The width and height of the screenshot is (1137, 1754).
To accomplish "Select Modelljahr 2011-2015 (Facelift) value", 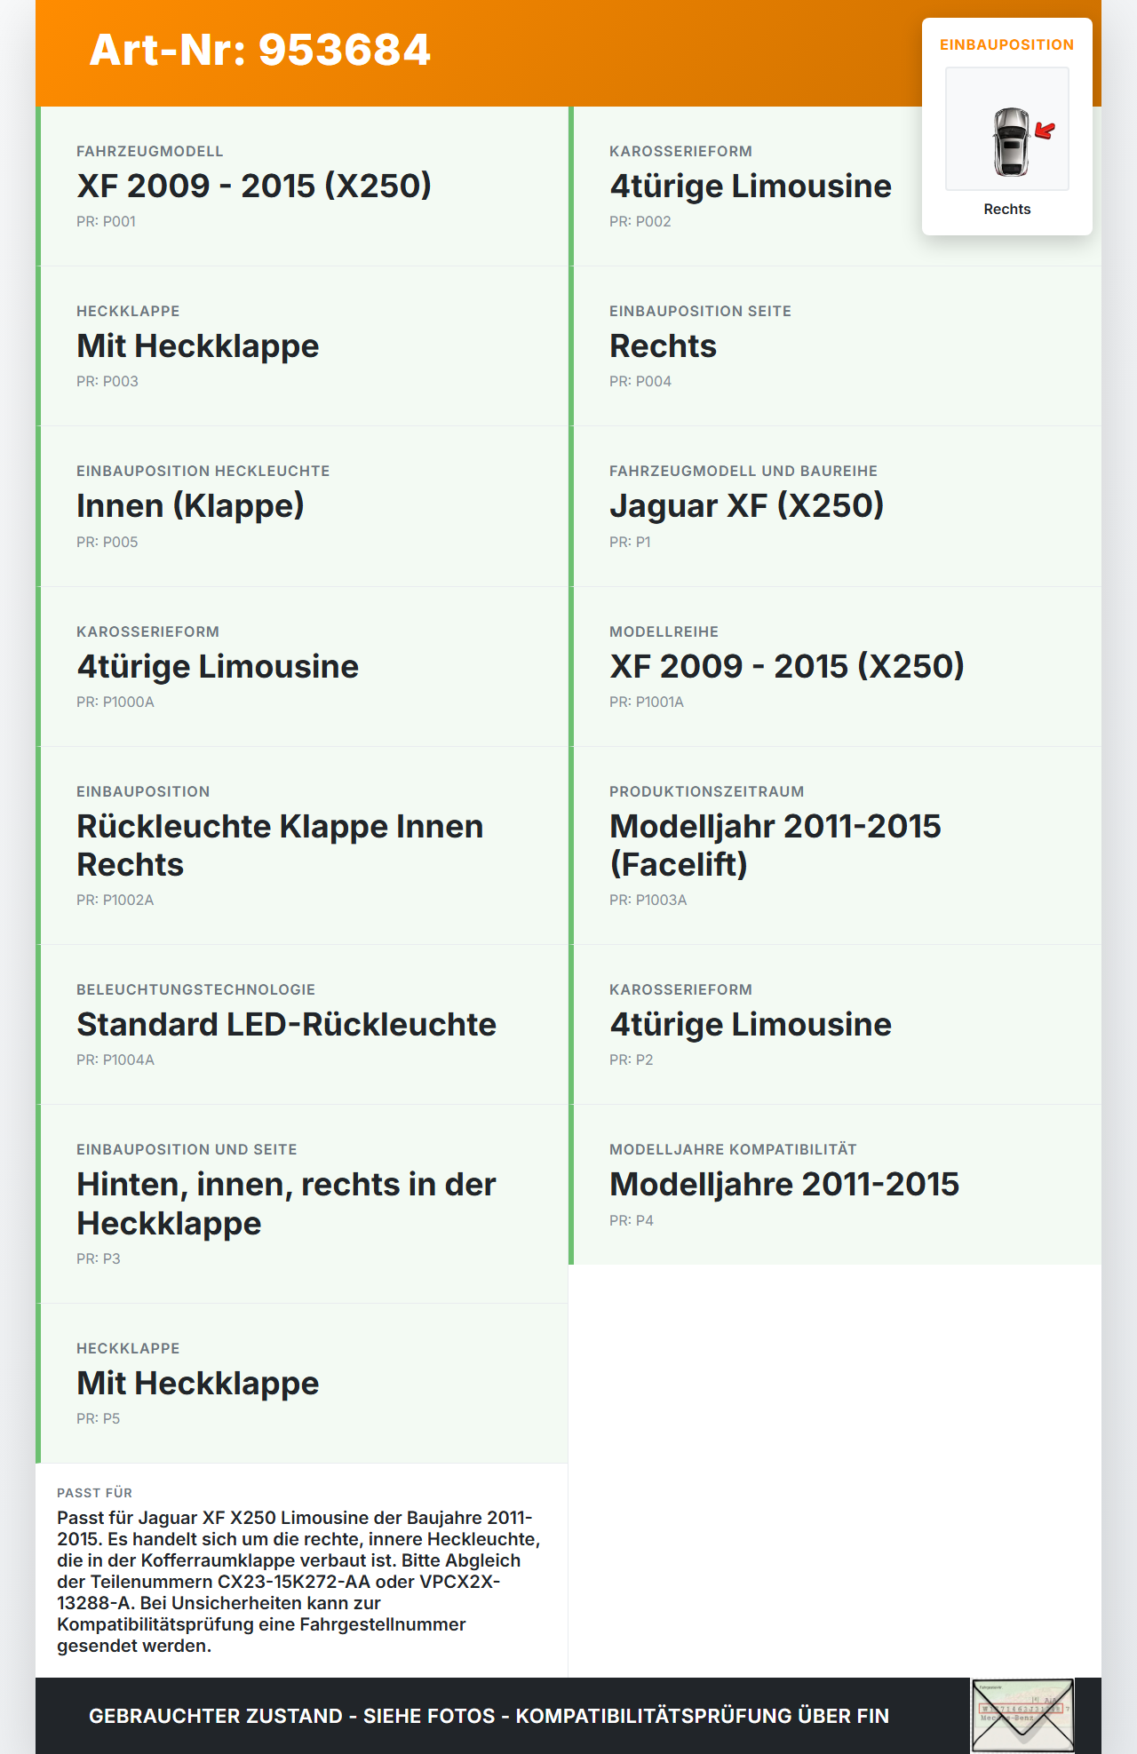I will 775,845.
